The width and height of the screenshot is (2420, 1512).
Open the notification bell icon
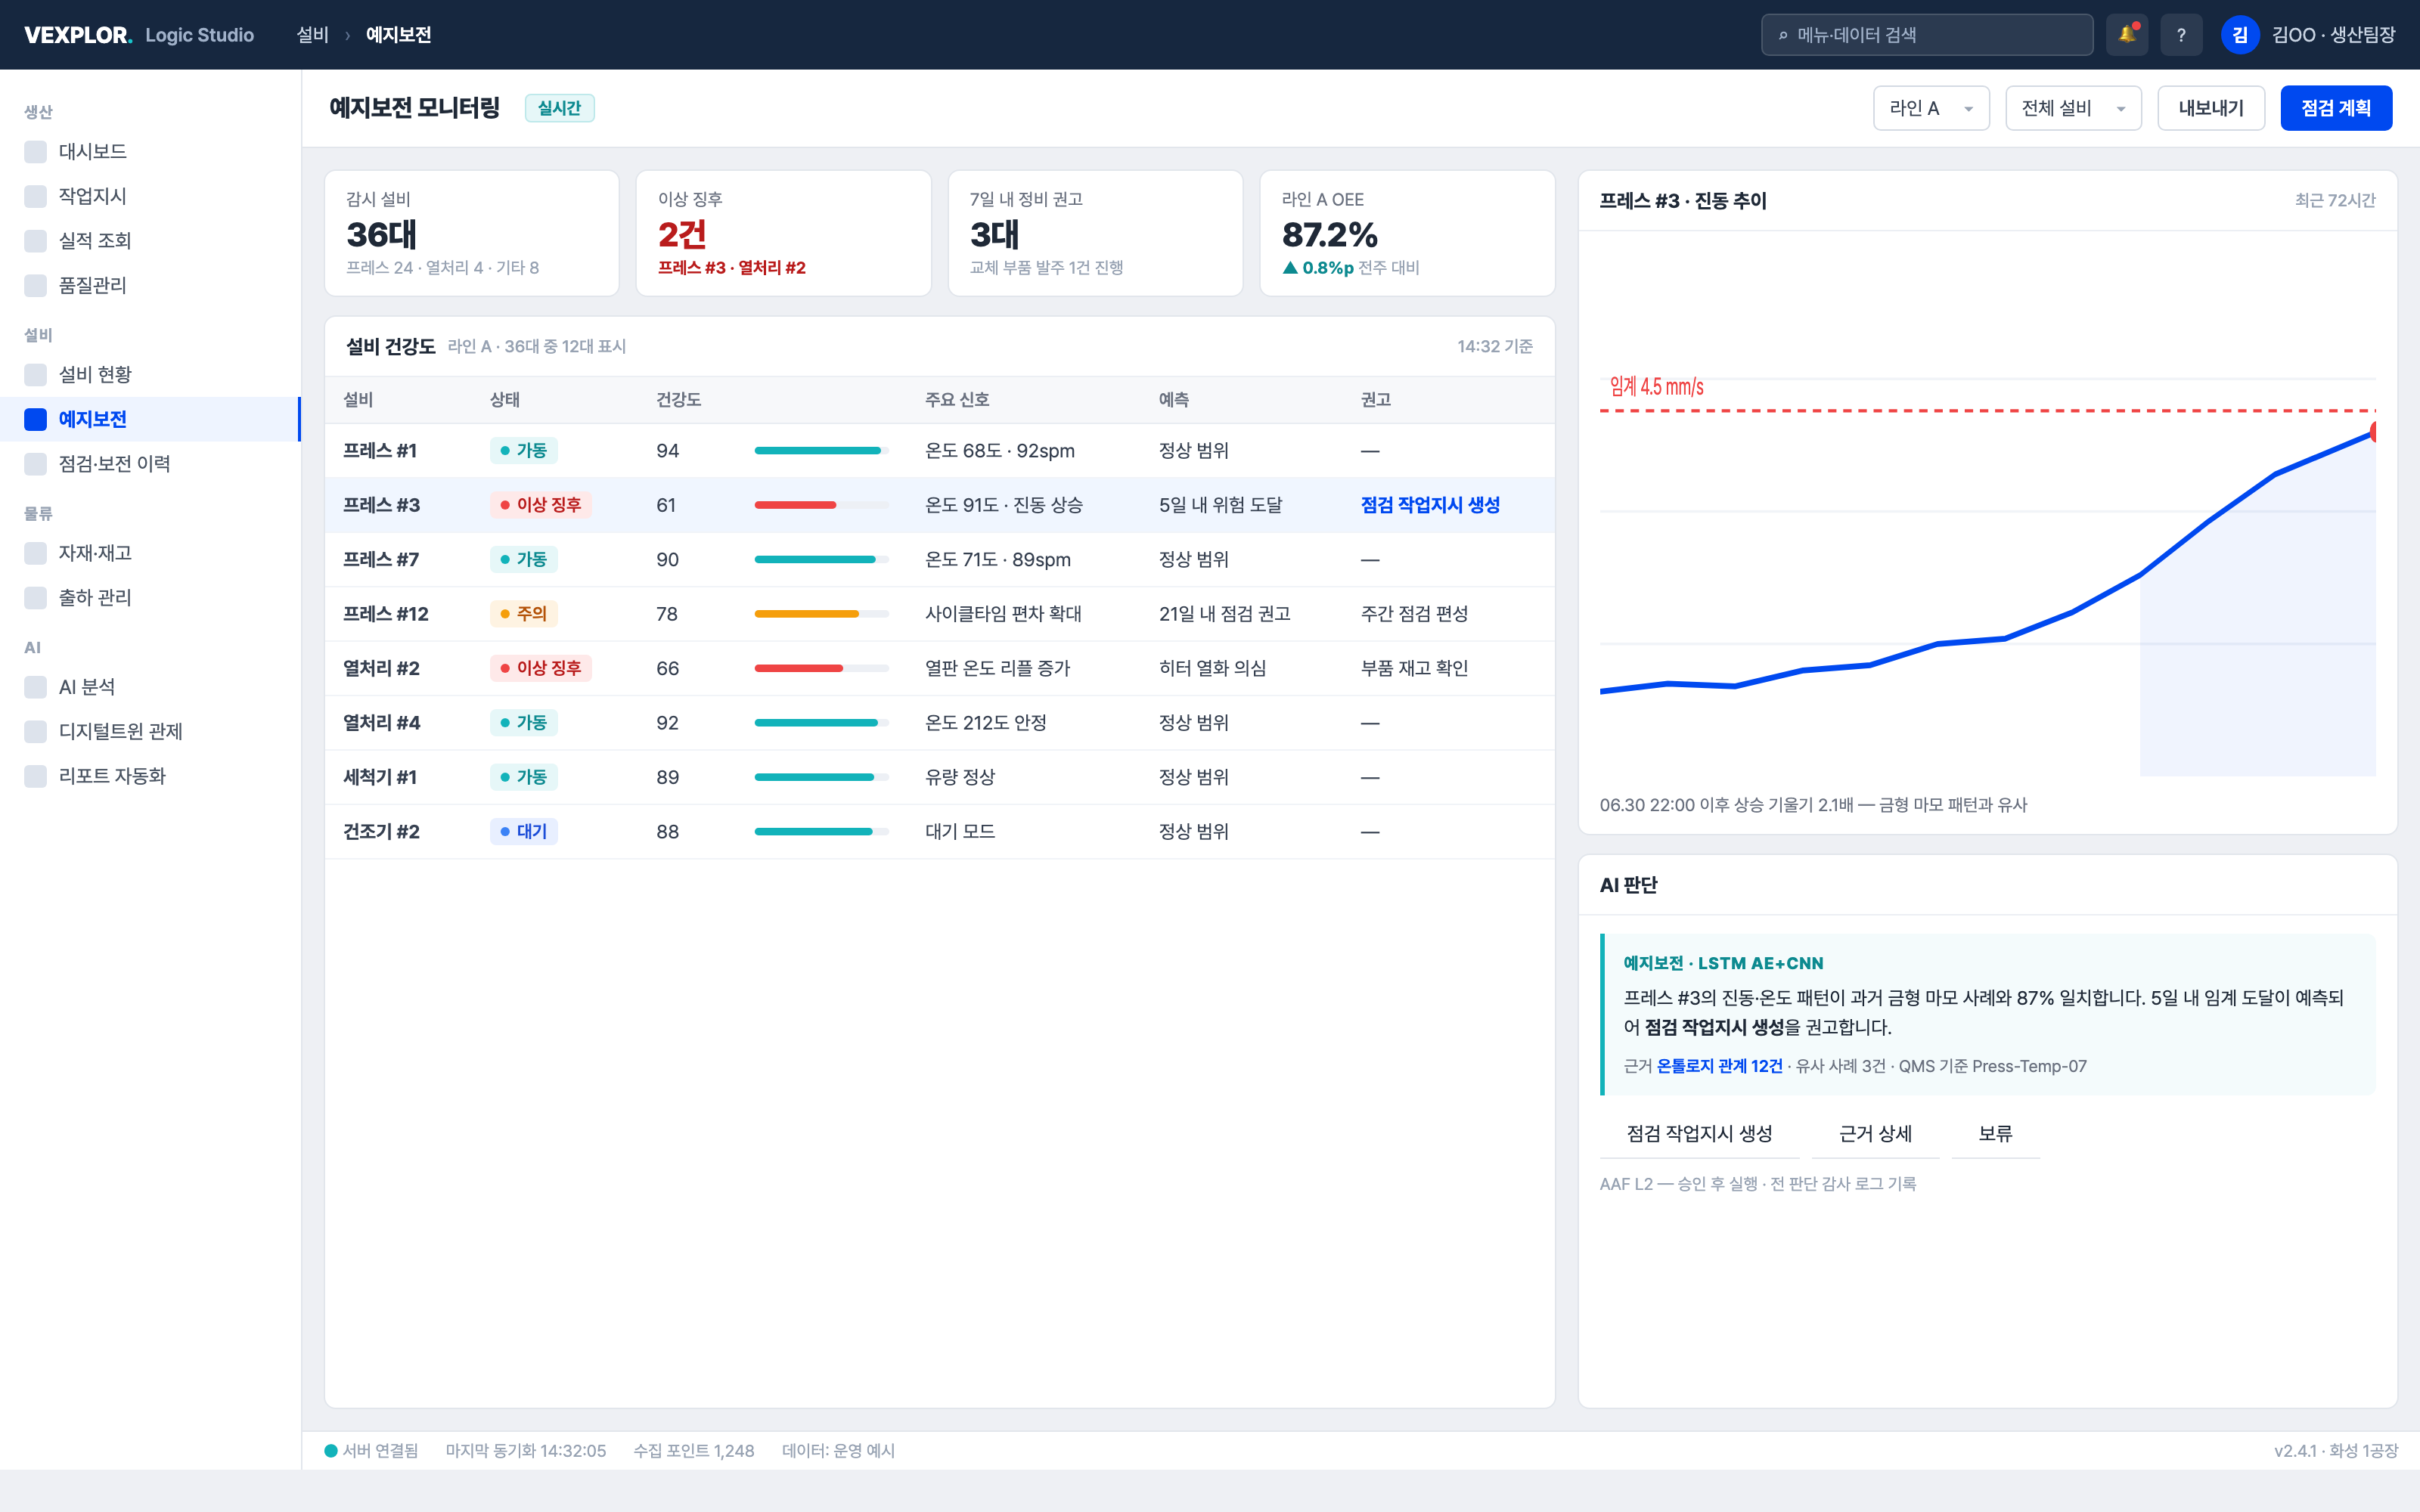pos(2127,35)
